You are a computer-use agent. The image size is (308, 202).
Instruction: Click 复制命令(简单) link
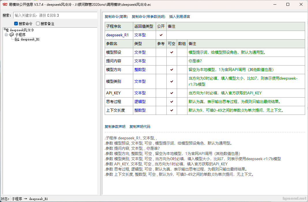(116, 17)
